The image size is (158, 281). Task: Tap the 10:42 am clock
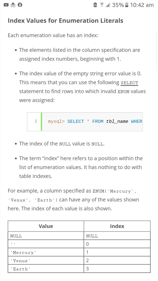pos(142,5)
